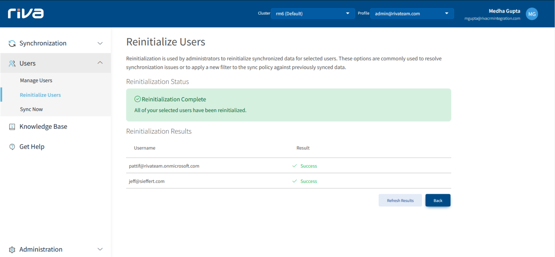Image resolution: width=555 pixels, height=257 pixels.
Task: Click the Administration gear icon
Action: (12, 250)
